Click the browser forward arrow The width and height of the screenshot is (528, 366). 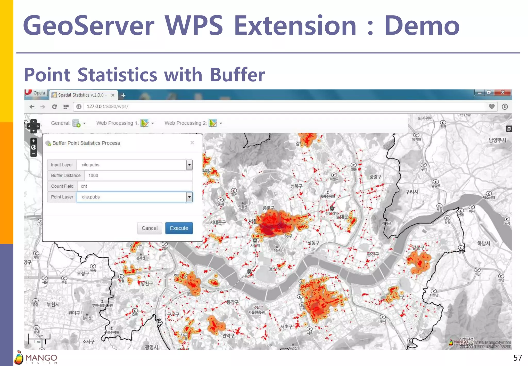coord(43,107)
